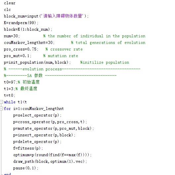Select the pro_cross=0.75 line
Viewport: 175px width, 175px height.
21,49
